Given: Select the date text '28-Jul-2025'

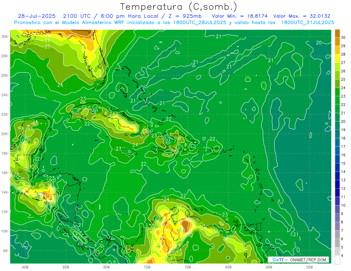Looking at the screenshot, I should pos(37,16).
